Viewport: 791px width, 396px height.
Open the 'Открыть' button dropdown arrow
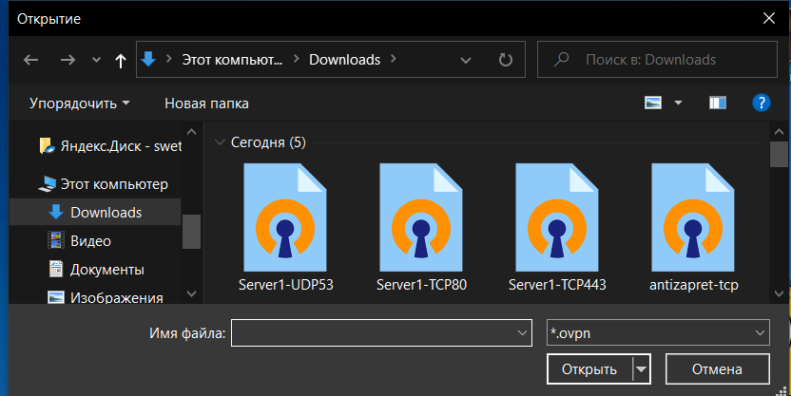641,369
